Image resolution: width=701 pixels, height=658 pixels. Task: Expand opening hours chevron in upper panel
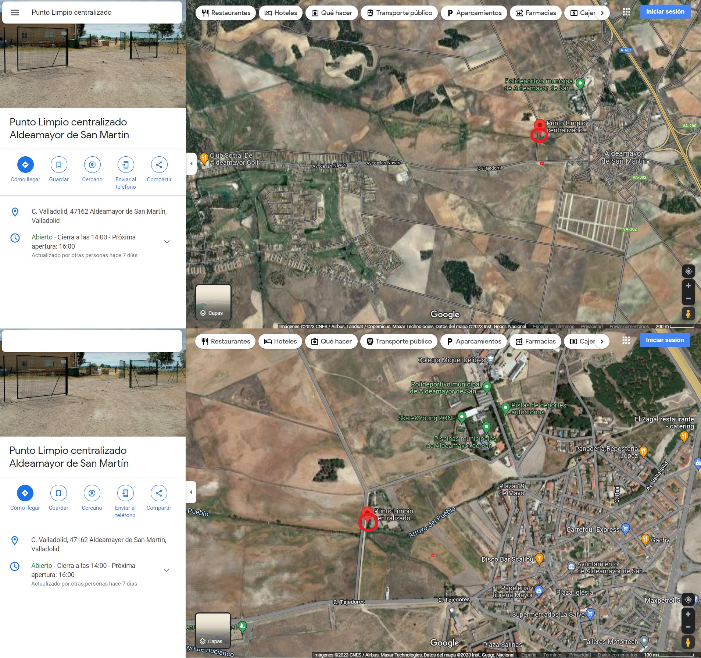(167, 242)
